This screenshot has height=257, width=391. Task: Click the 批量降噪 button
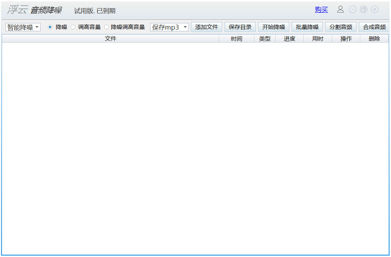tap(307, 26)
